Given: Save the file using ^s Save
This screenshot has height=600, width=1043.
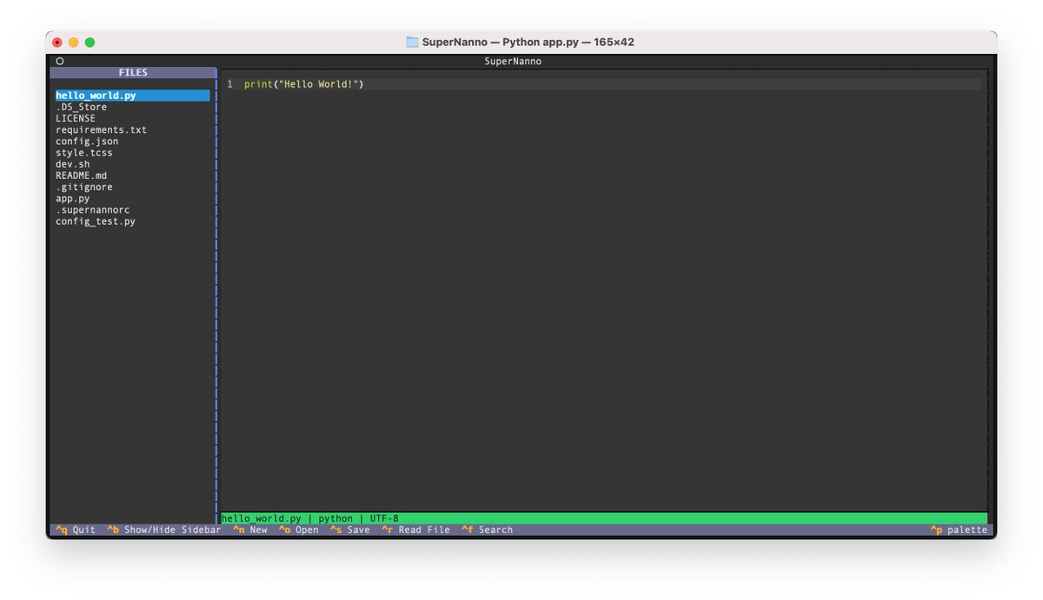Looking at the screenshot, I should pyautogui.click(x=350, y=530).
